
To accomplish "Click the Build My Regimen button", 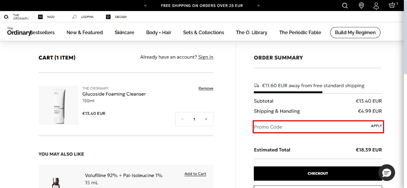I will pyautogui.click(x=355, y=33).
